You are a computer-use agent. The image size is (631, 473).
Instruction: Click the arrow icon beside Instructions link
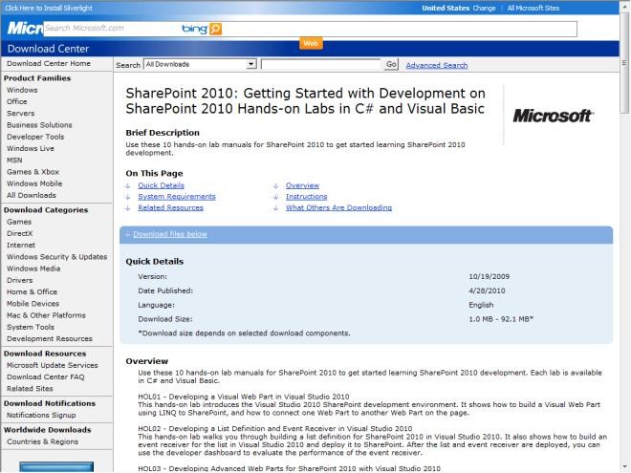tap(275, 197)
